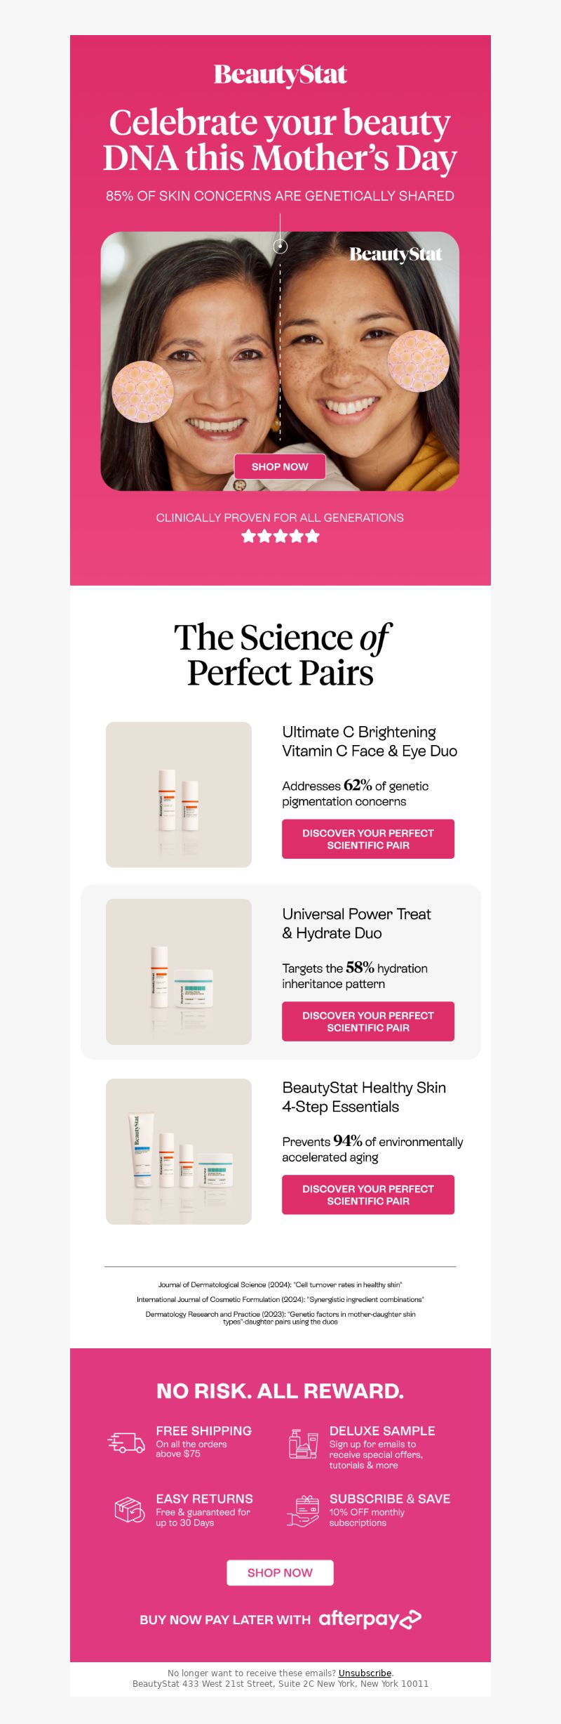Click the five-star rating row
The width and height of the screenshot is (561, 1724).
(x=280, y=537)
